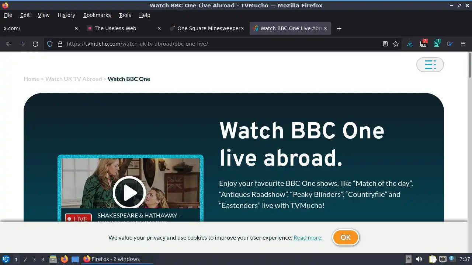Switch to workspace 2
Image resolution: width=472 pixels, height=265 pixels.
(25, 259)
